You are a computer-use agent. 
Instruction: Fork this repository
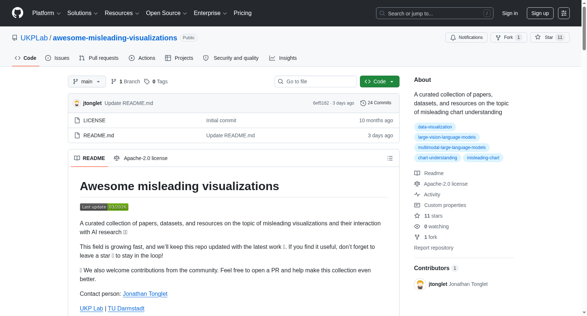pos(508,37)
